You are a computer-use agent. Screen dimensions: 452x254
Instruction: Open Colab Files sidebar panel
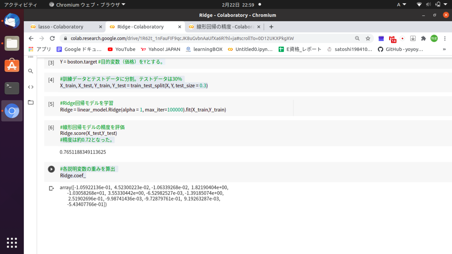[x=31, y=102]
